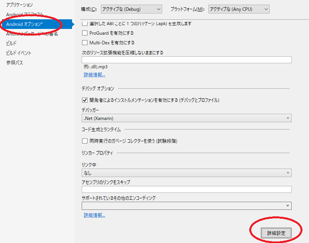Click the デバッガー field label
Viewport: 309px width, 243px height.
(90, 110)
